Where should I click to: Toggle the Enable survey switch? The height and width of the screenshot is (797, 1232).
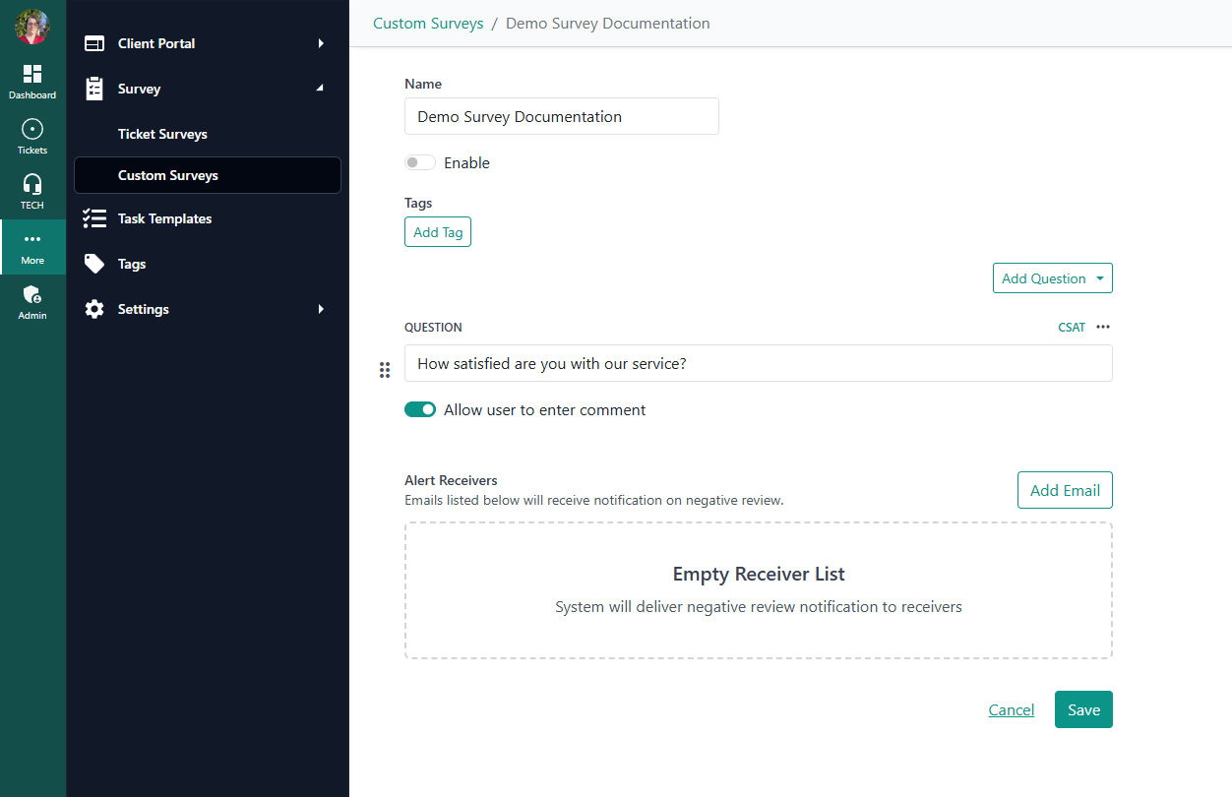(x=420, y=163)
